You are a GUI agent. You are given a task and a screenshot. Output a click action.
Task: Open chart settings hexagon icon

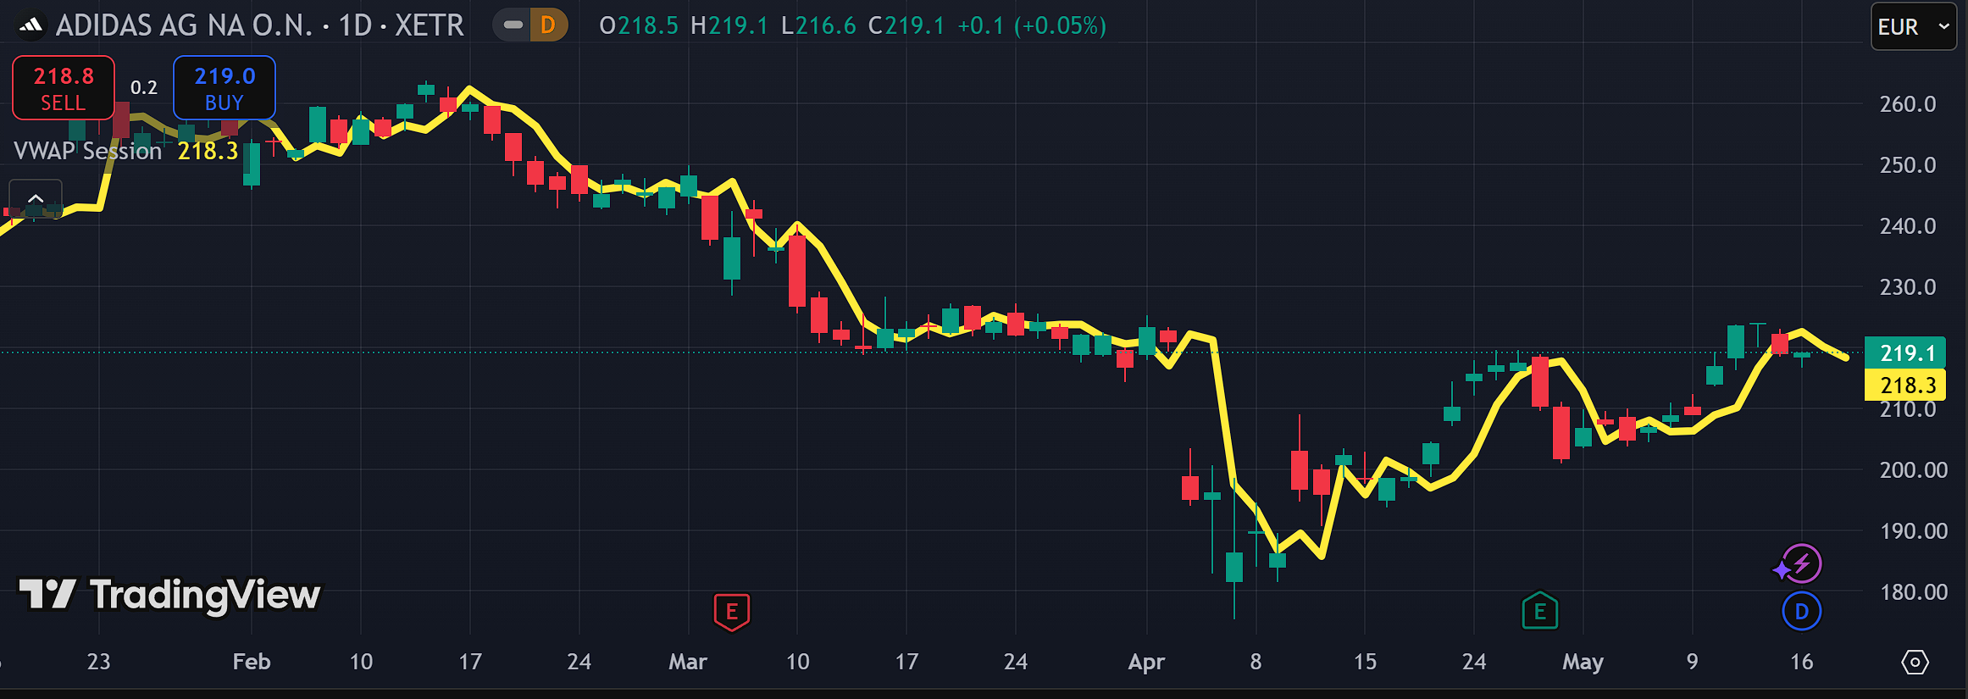(x=1915, y=662)
